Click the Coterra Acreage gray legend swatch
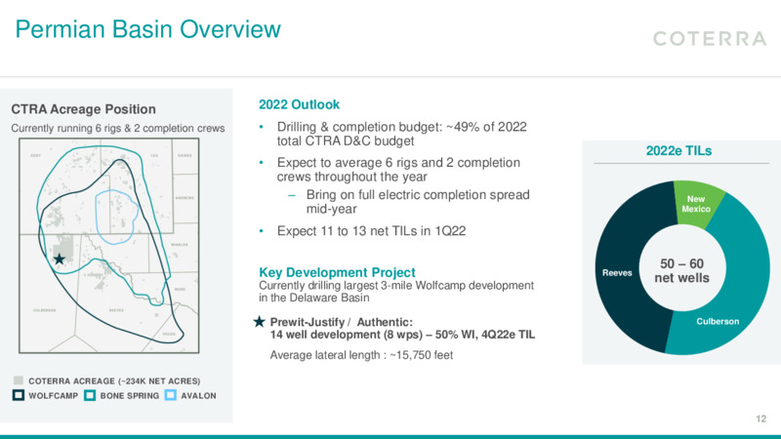781x439 pixels. coord(19,380)
